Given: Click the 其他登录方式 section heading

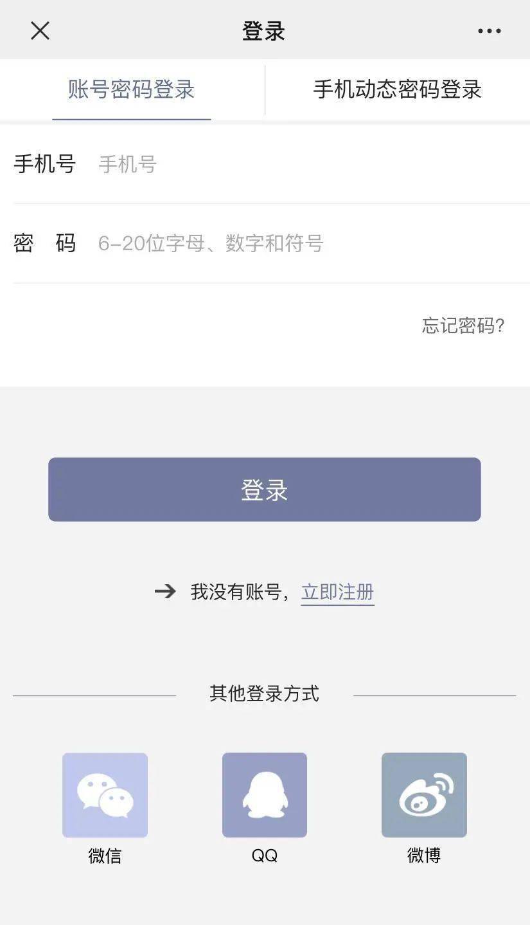Looking at the screenshot, I should [x=264, y=693].
